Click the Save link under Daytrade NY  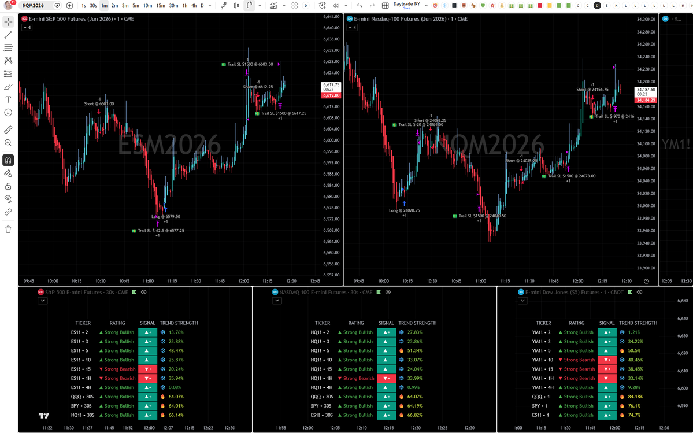[x=406, y=8]
